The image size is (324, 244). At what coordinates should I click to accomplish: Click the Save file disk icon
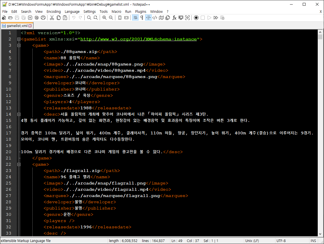click(17, 18)
